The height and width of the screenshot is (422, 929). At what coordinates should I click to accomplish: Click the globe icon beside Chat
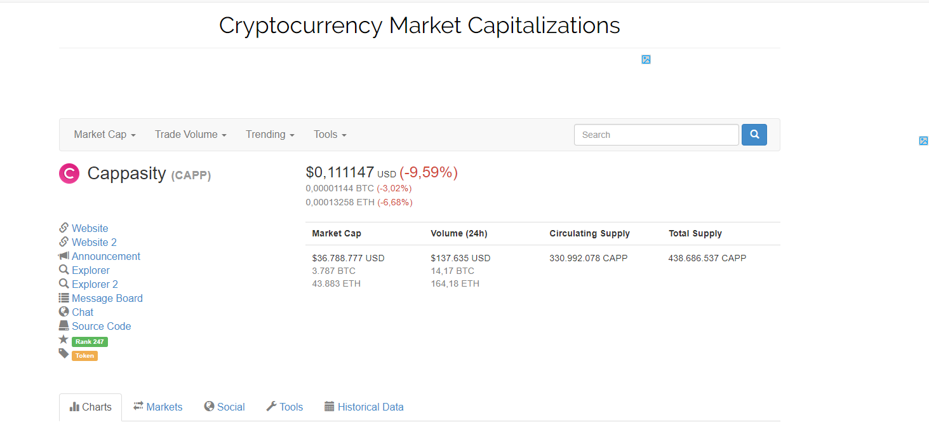(63, 312)
